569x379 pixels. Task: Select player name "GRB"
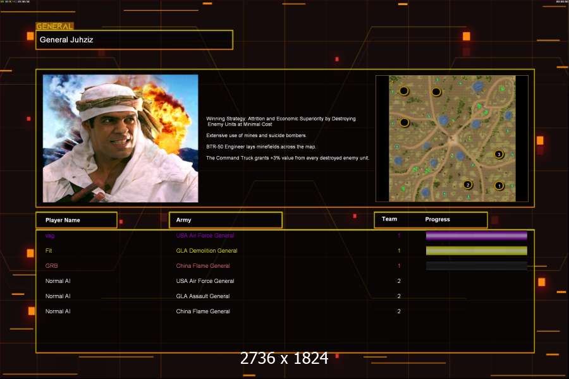(52, 266)
